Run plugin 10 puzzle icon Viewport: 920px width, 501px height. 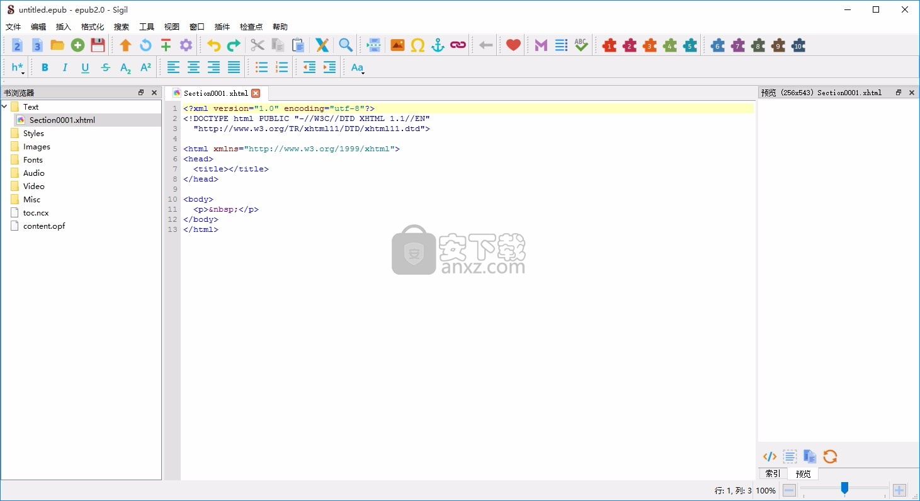point(798,45)
